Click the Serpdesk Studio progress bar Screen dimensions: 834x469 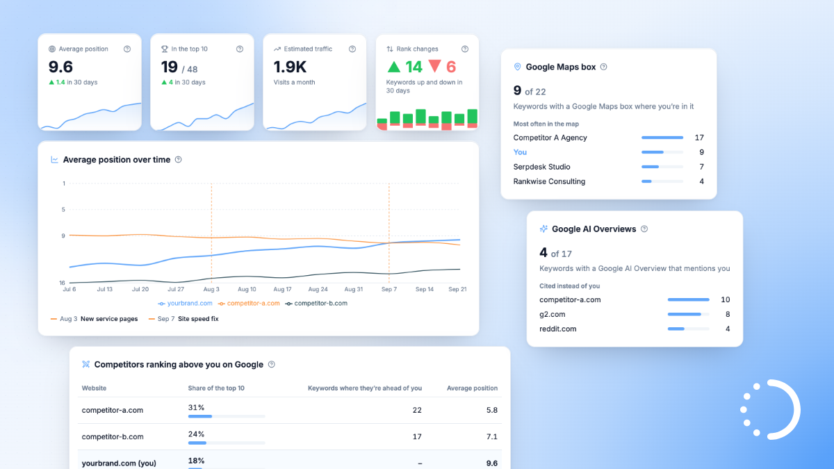662,167
